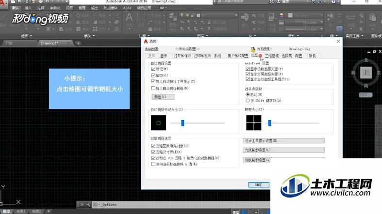Open the object color wheel icon
Image resolution: width=382 pixels, height=214 pixels.
click(x=282, y=15)
